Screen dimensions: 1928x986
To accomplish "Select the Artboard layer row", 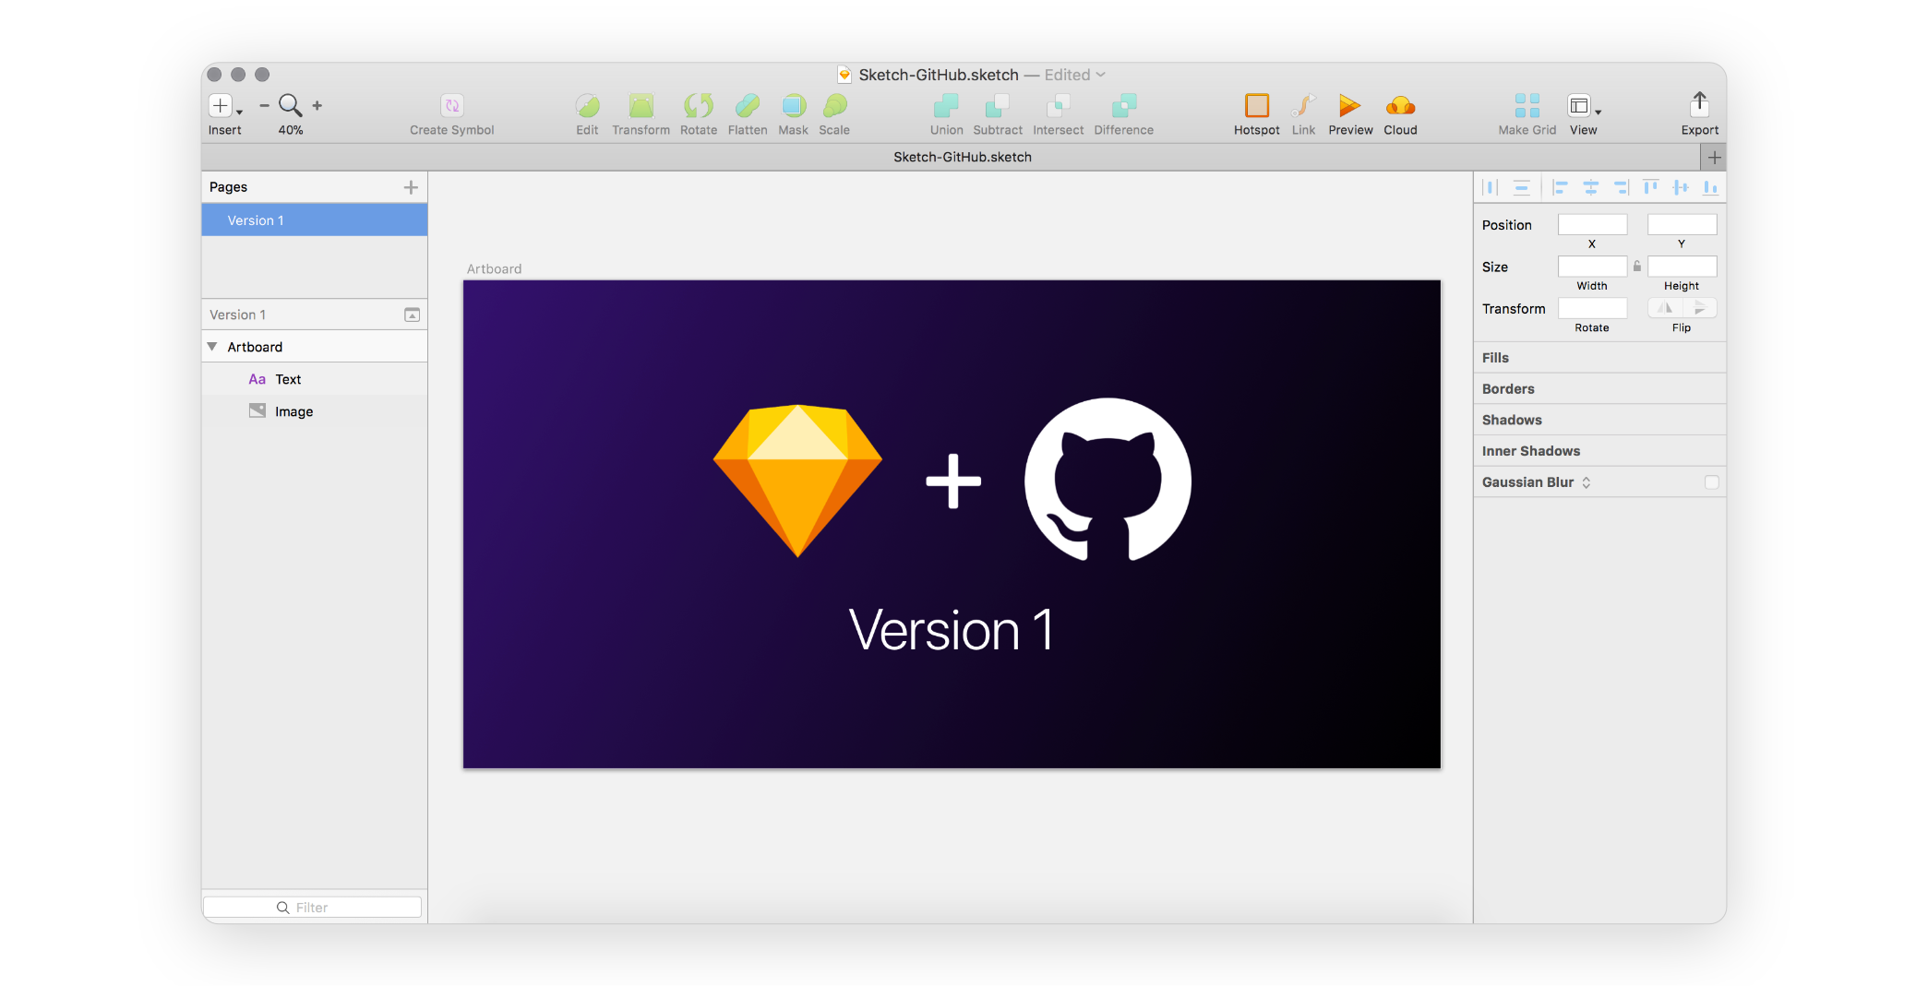I will [314, 347].
